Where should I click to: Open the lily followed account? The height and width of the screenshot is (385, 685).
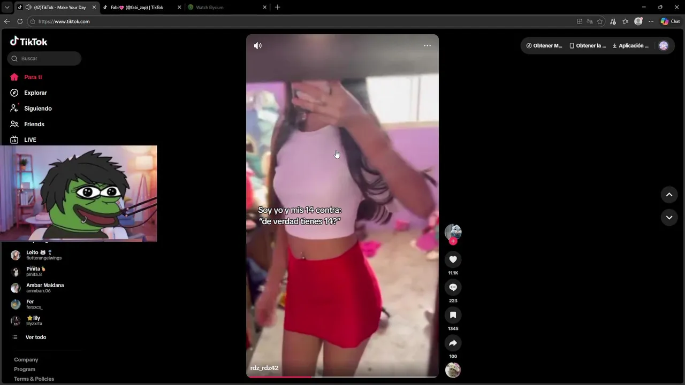[27, 321]
